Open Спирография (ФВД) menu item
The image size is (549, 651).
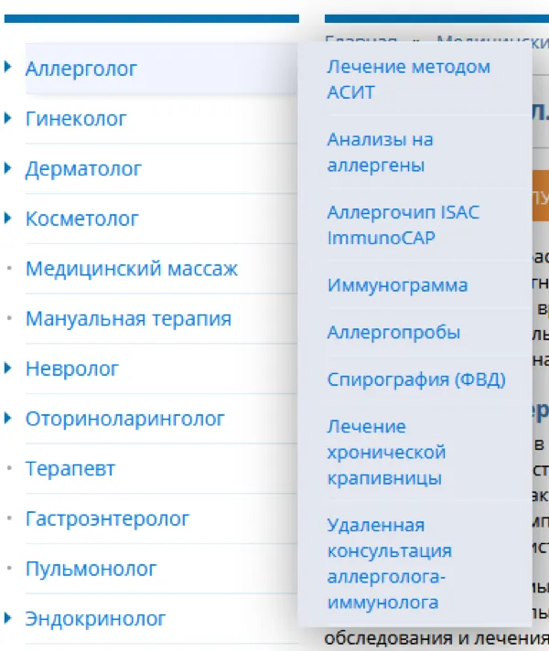coord(415,380)
